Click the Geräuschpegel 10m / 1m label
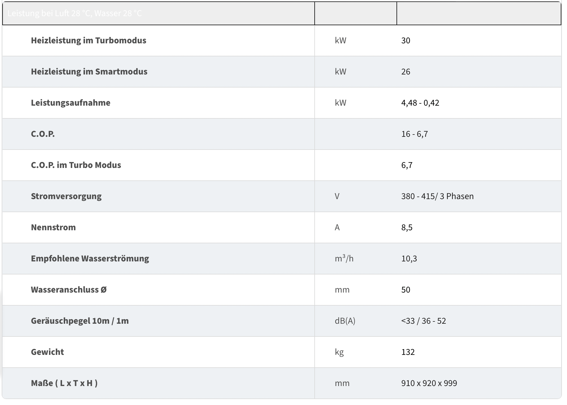The width and height of the screenshot is (567, 405). tap(80, 321)
